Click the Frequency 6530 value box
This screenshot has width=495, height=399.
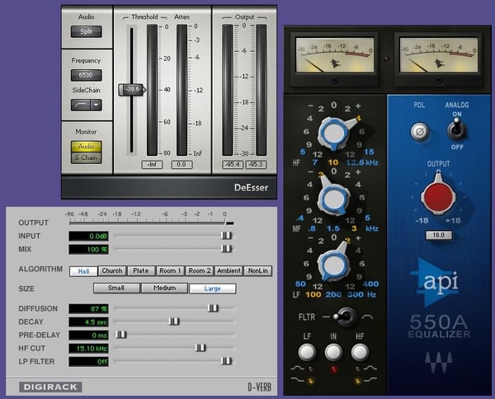point(86,75)
